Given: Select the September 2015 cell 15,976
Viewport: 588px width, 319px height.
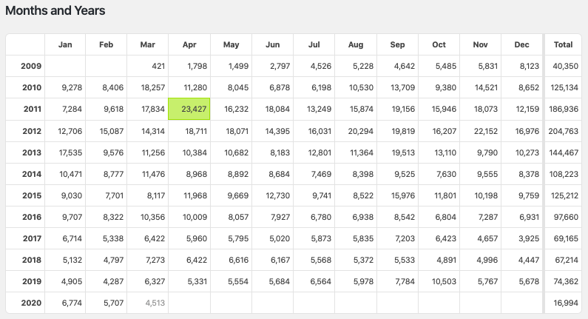Looking at the screenshot, I should coord(398,195).
